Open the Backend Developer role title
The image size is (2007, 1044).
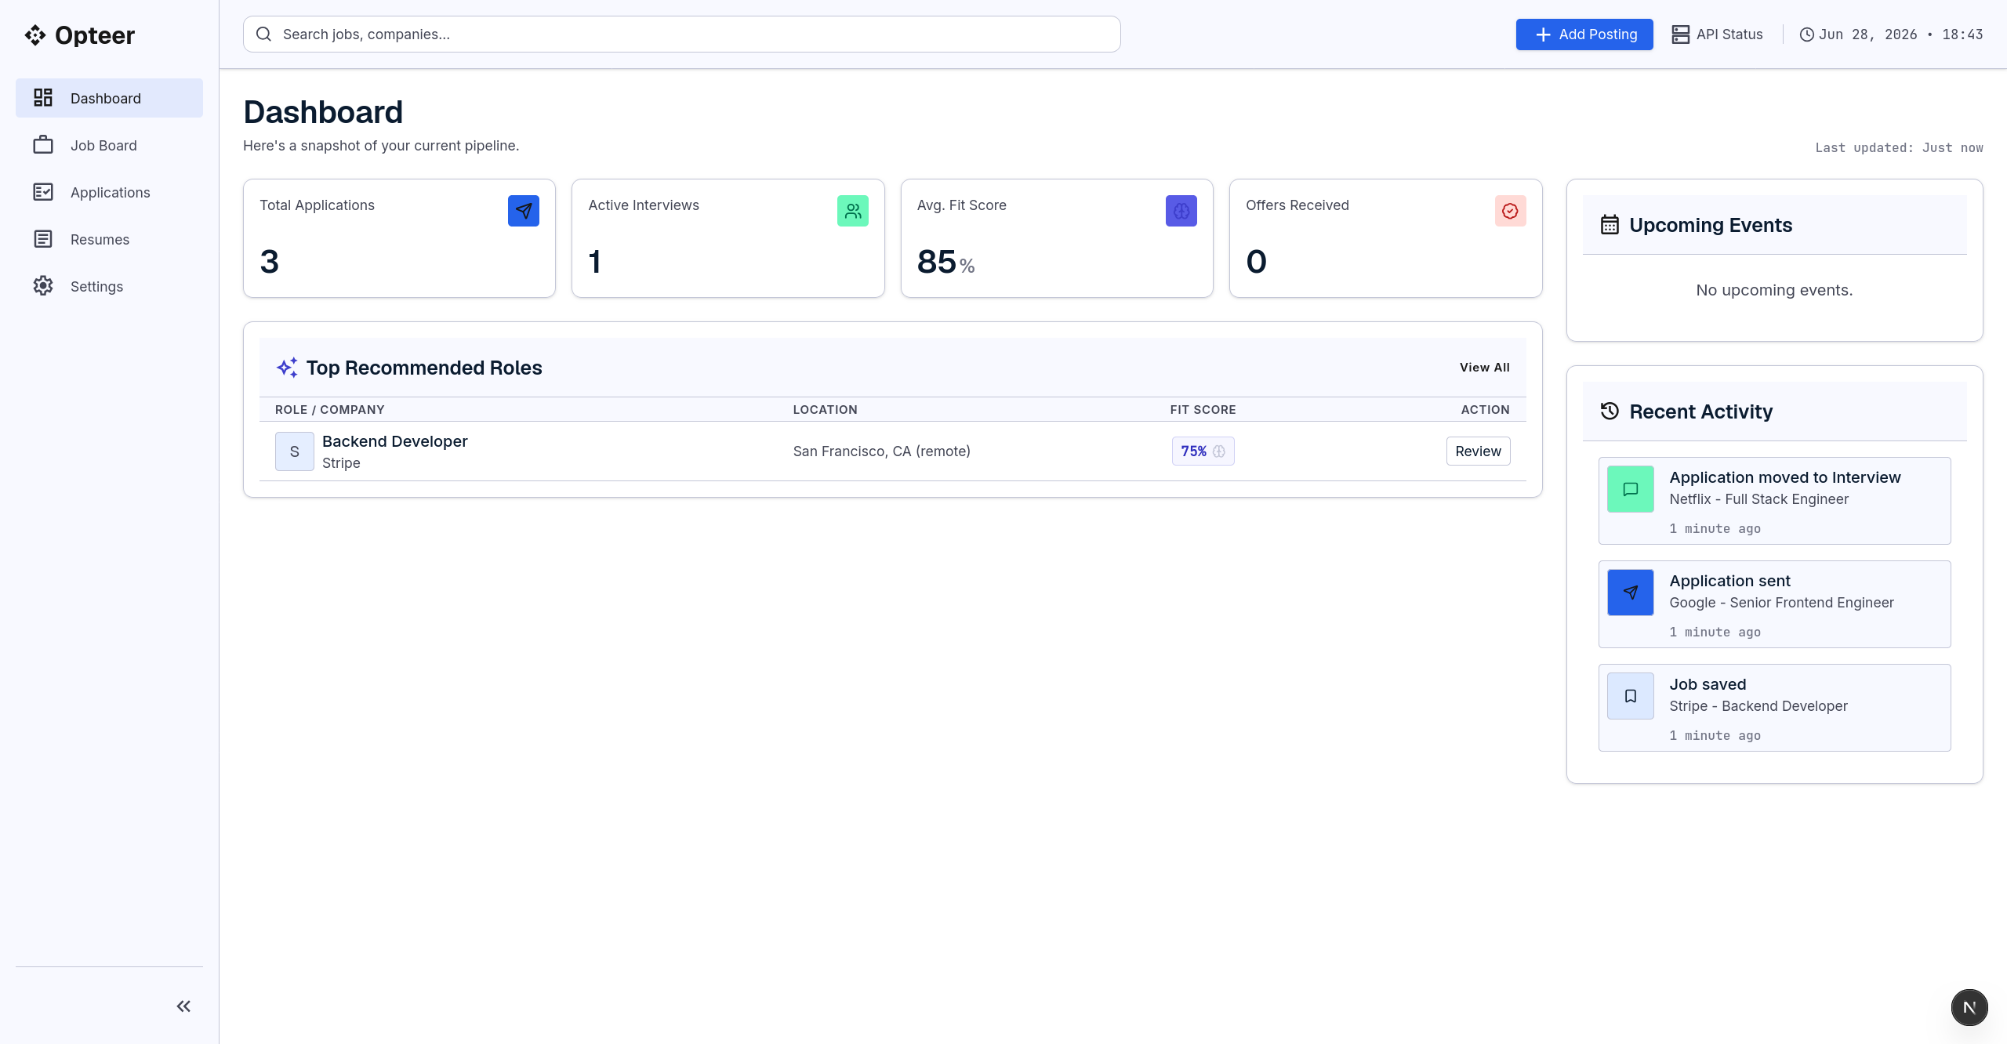pyautogui.click(x=394, y=441)
